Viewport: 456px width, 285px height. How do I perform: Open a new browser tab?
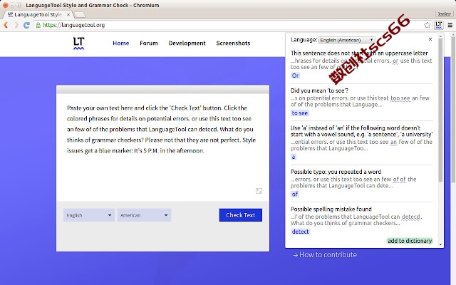pos(79,14)
